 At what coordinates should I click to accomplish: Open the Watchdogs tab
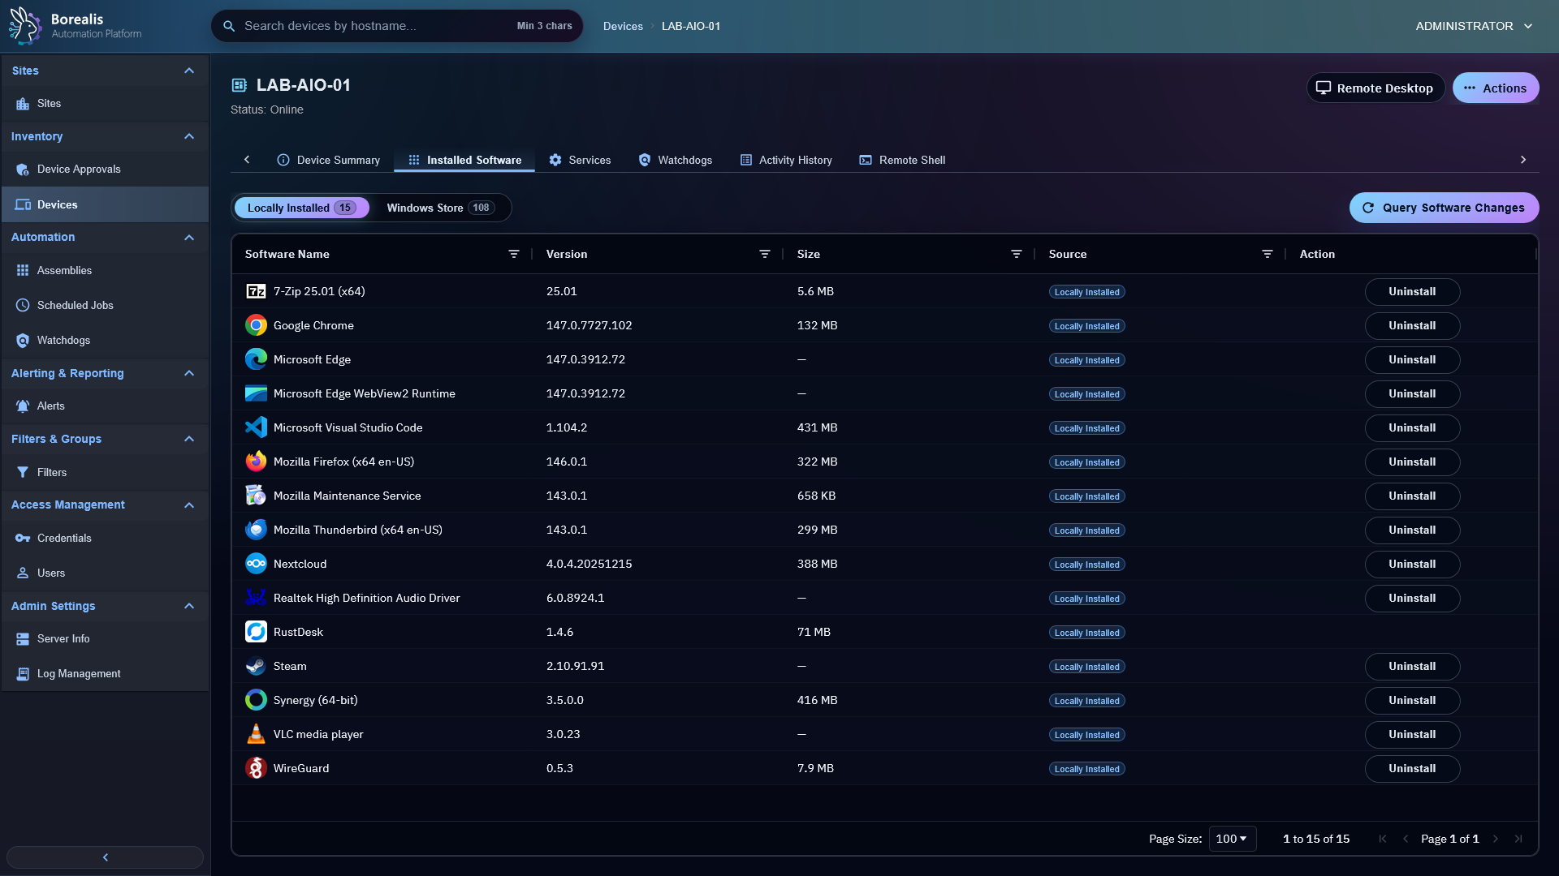[x=676, y=160]
